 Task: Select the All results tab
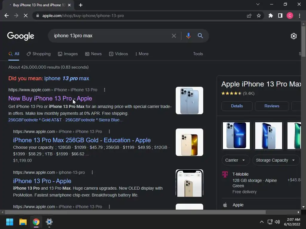(14, 54)
